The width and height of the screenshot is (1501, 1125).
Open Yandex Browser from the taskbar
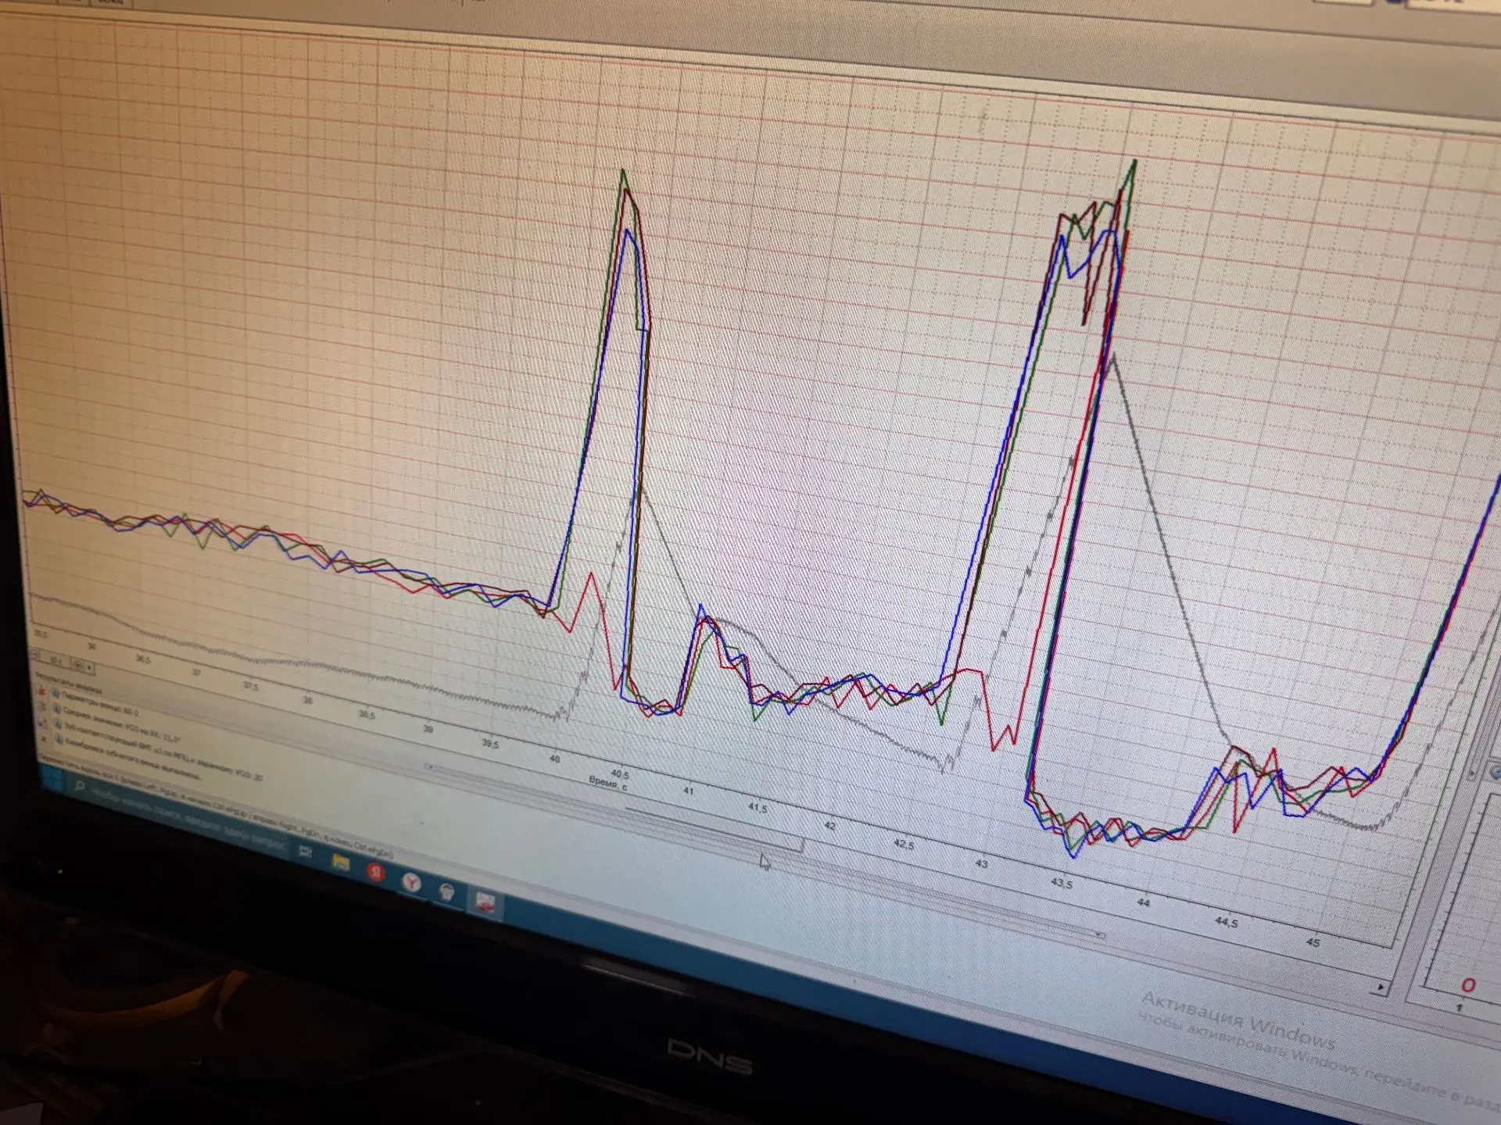click(411, 883)
